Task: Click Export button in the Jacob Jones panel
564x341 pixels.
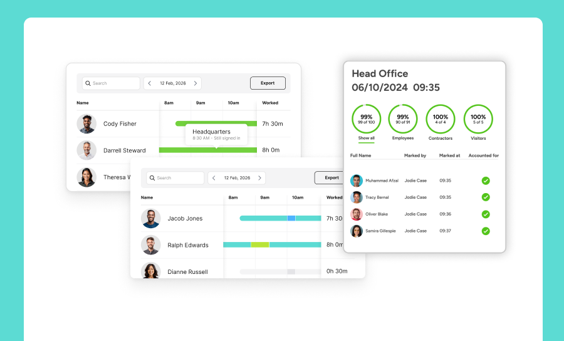Action: [x=331, y=178]
